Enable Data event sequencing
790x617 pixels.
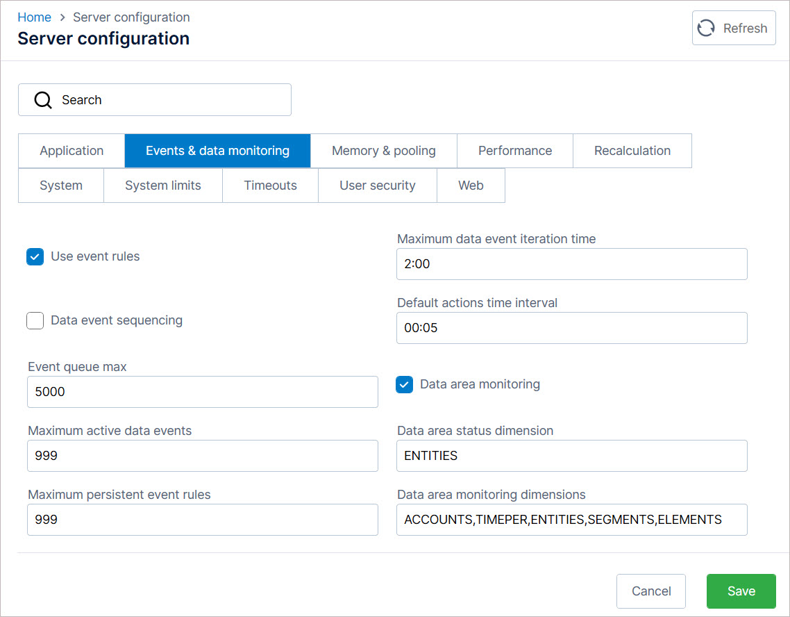coord(35,320)
